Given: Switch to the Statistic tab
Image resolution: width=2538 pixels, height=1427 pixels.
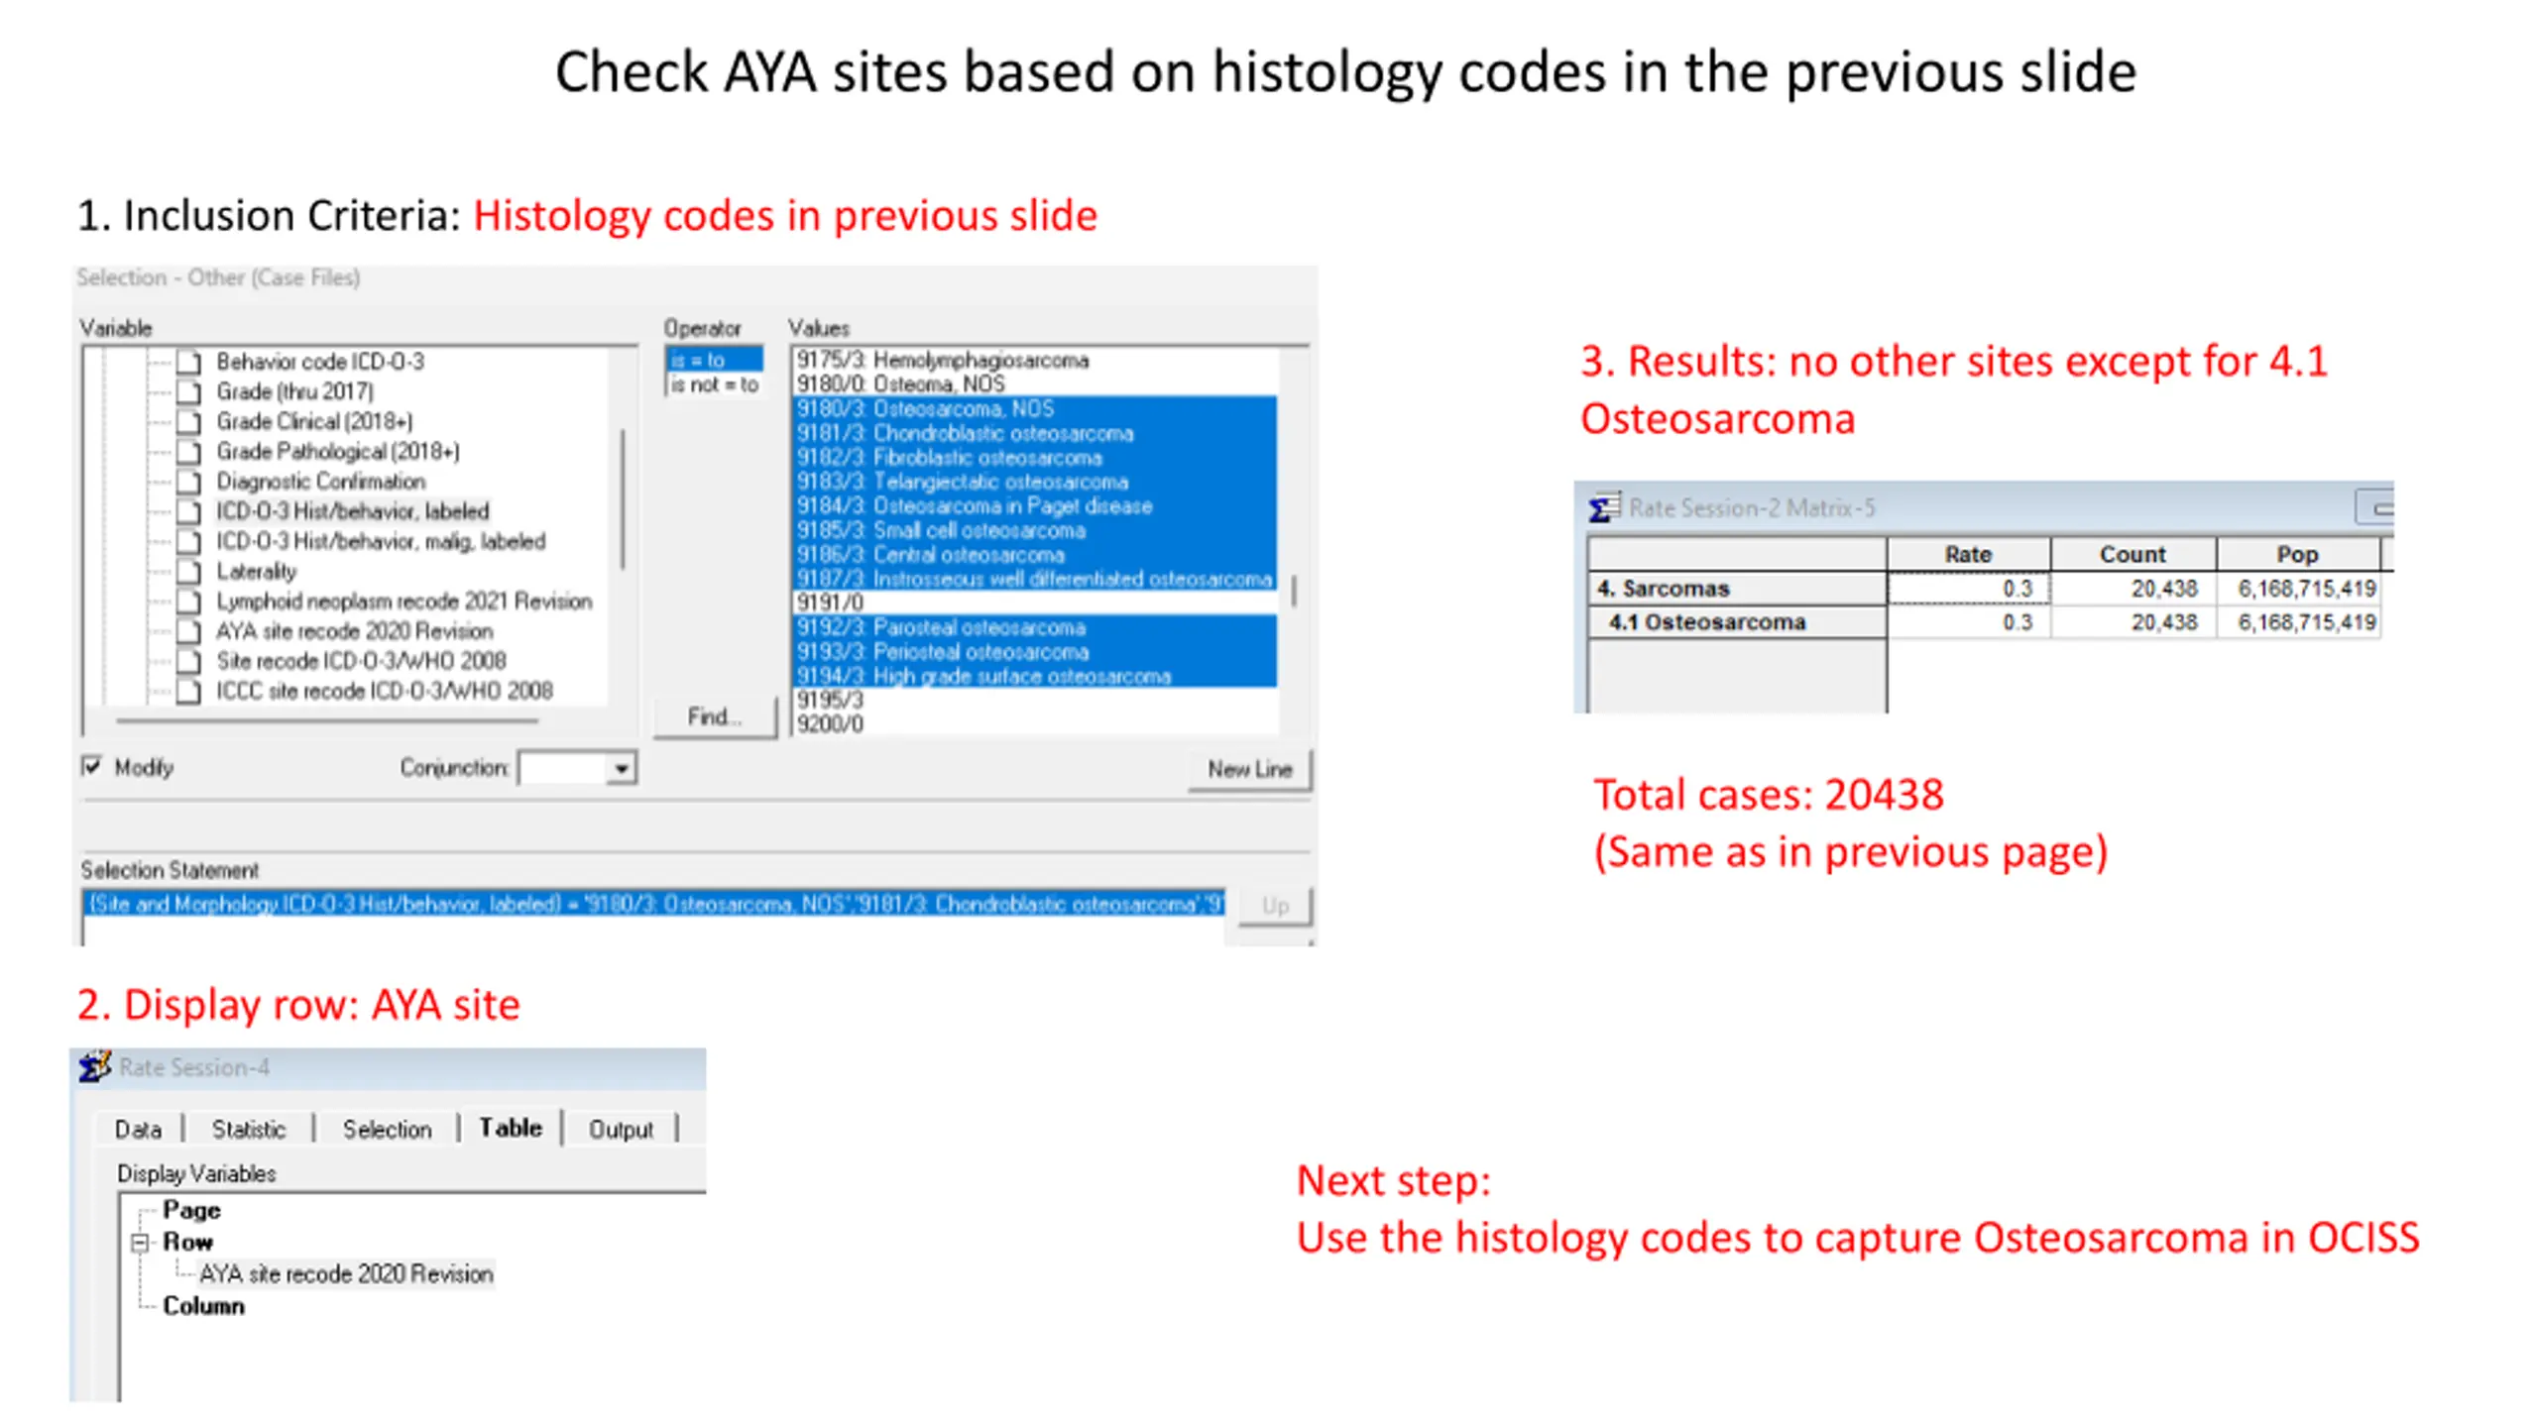Looking at the screenshot, I should (x=248, y=1129).
